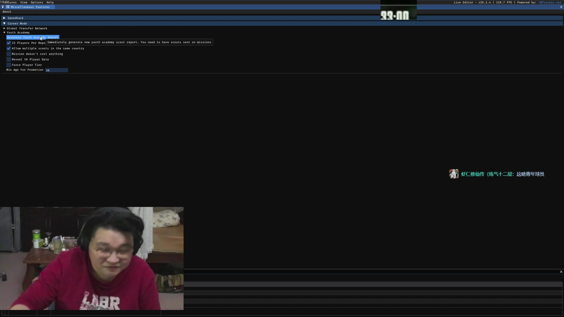Image resolution: width=564 pixels, height=317 pixels.
Task: Open the View menu
Action: point(23,2)
